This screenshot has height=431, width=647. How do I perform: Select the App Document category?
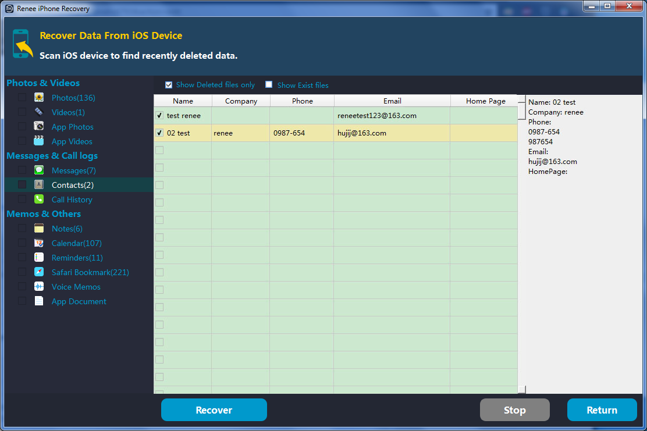click(x=79, y=301)
